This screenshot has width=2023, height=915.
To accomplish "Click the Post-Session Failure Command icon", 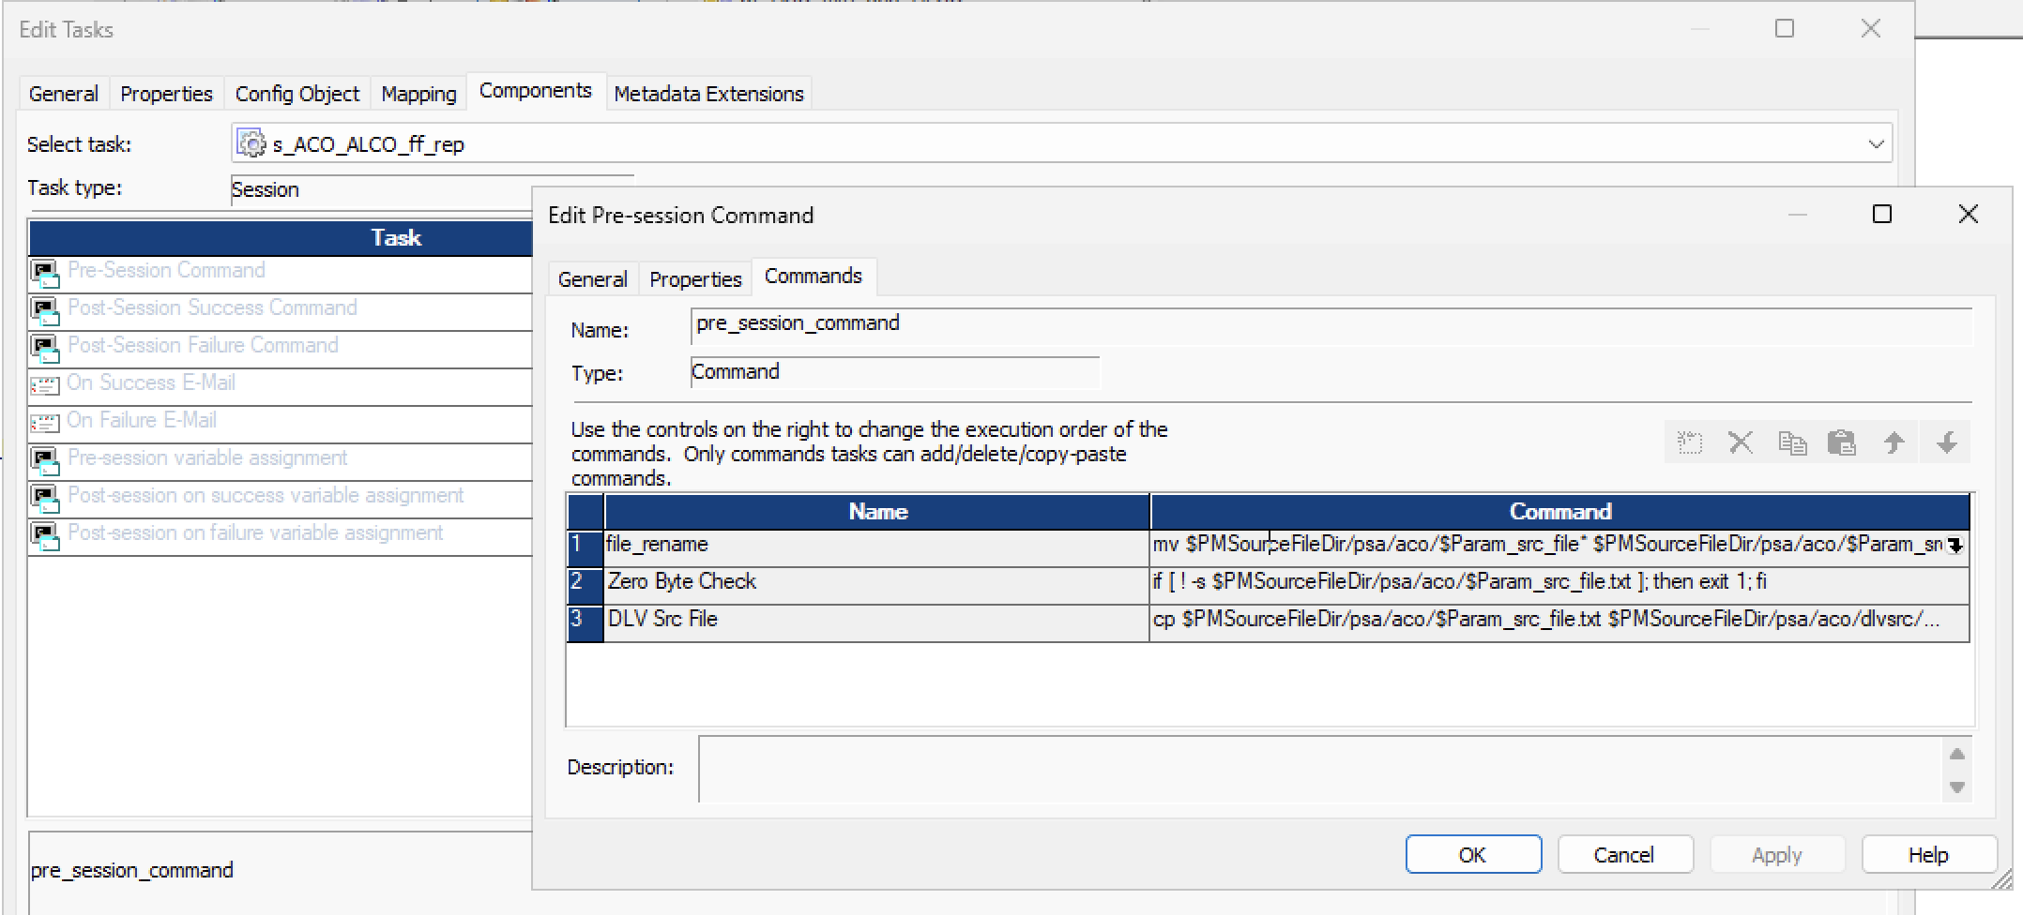I will (44, 347).
